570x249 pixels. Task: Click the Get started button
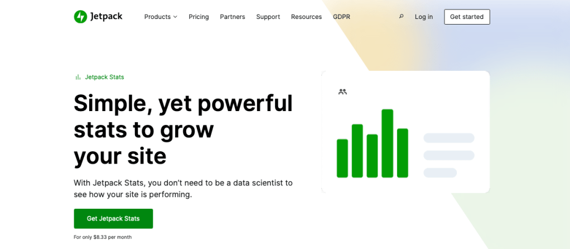(467, 17)
